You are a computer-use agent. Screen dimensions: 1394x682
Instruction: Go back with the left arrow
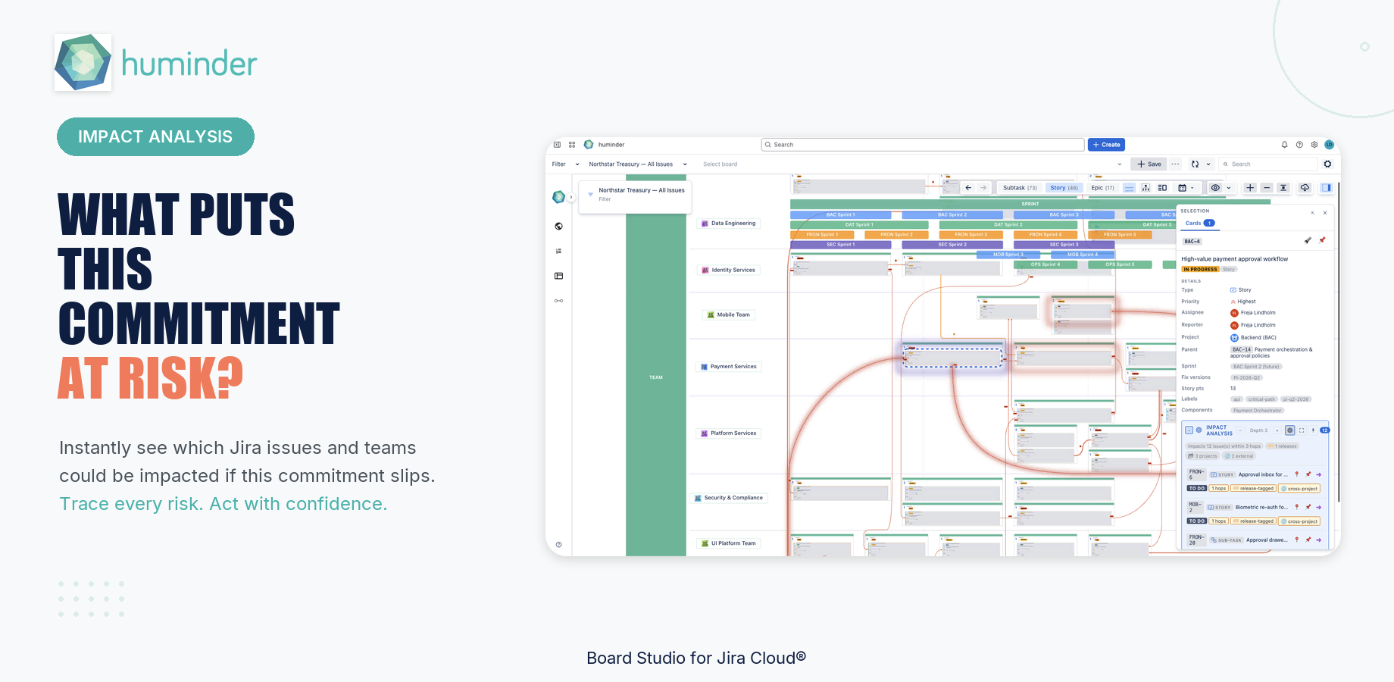pos(968,188)
